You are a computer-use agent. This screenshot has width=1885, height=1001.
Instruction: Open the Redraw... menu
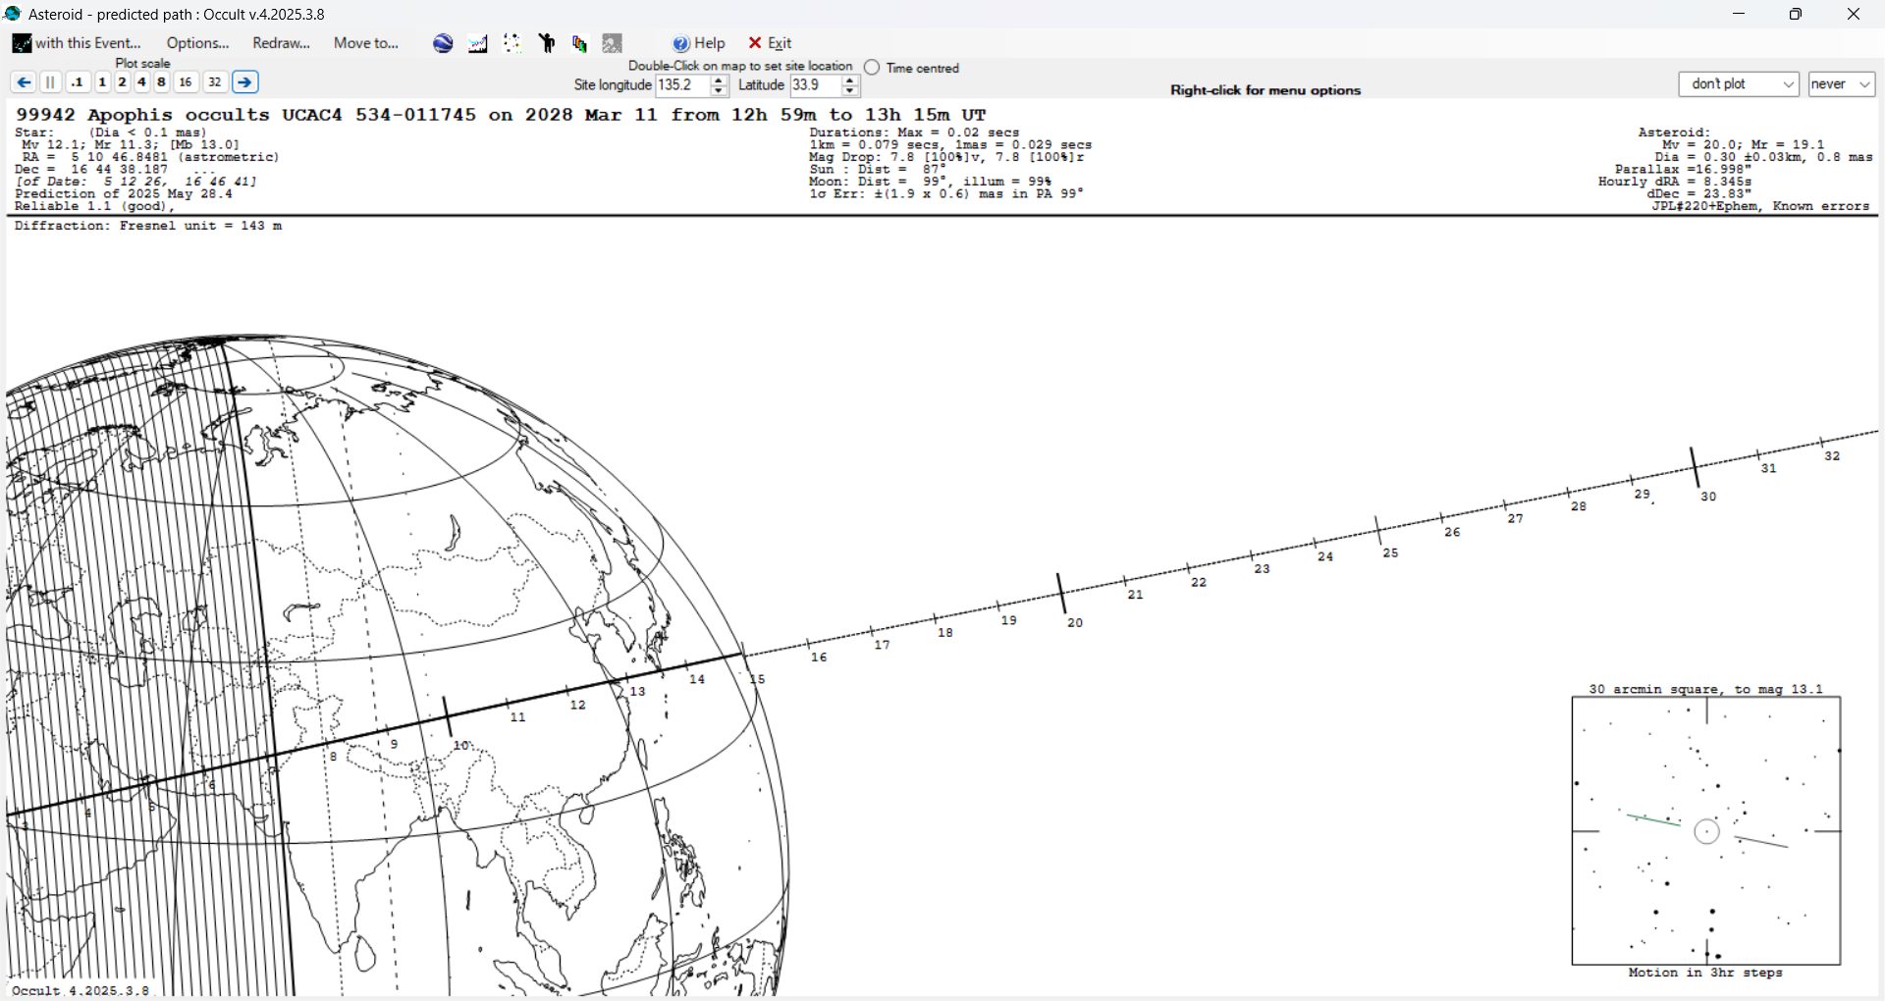[281, 43]
